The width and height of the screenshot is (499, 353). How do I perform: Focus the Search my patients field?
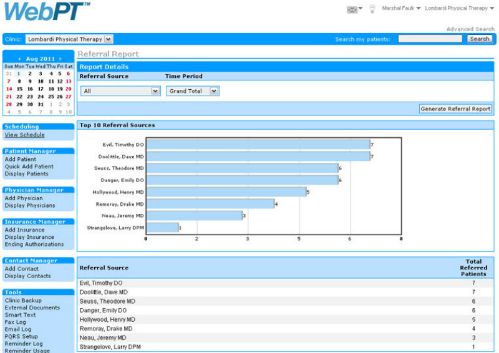431,39
